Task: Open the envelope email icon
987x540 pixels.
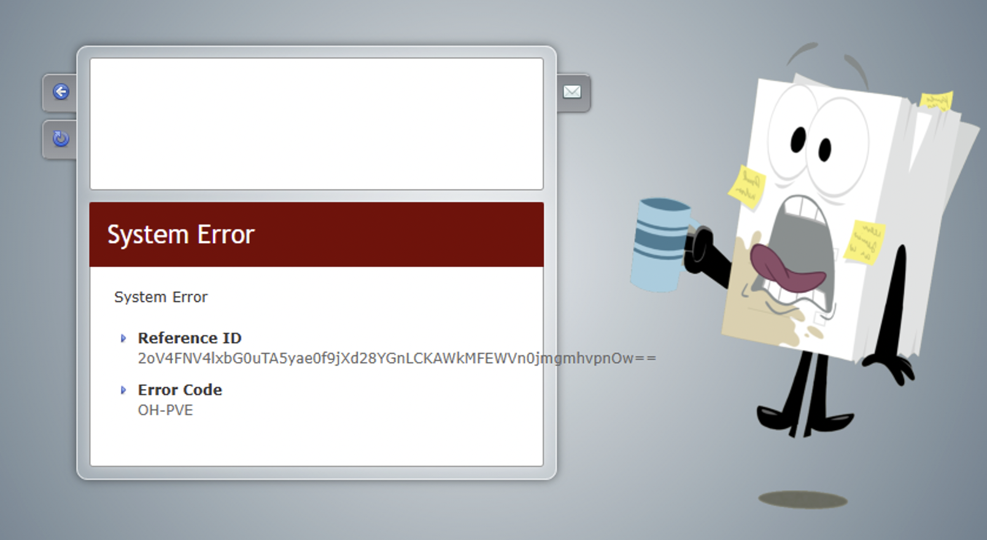Action: [x=572, y=91]
